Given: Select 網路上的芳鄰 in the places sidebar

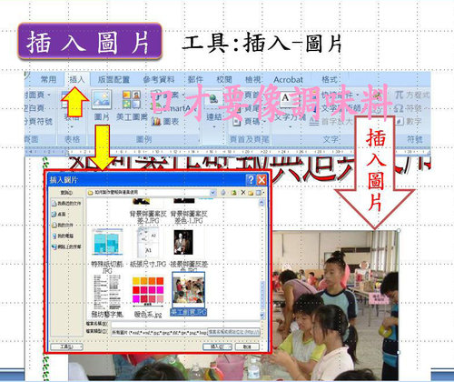Looking at the screenshot, I should (x=66, y=246).
